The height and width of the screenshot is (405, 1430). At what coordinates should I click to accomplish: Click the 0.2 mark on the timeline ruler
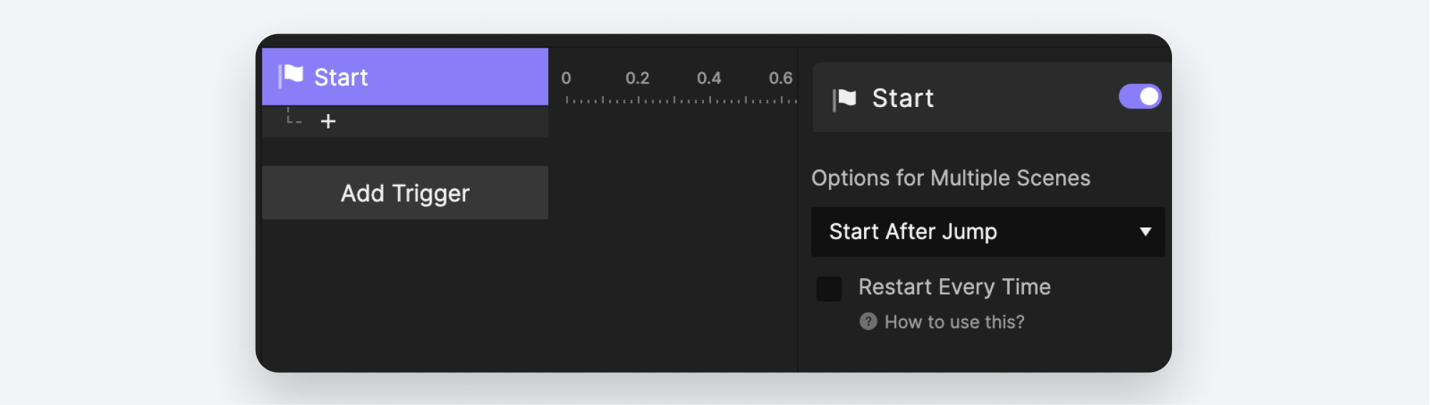point(637,78)
